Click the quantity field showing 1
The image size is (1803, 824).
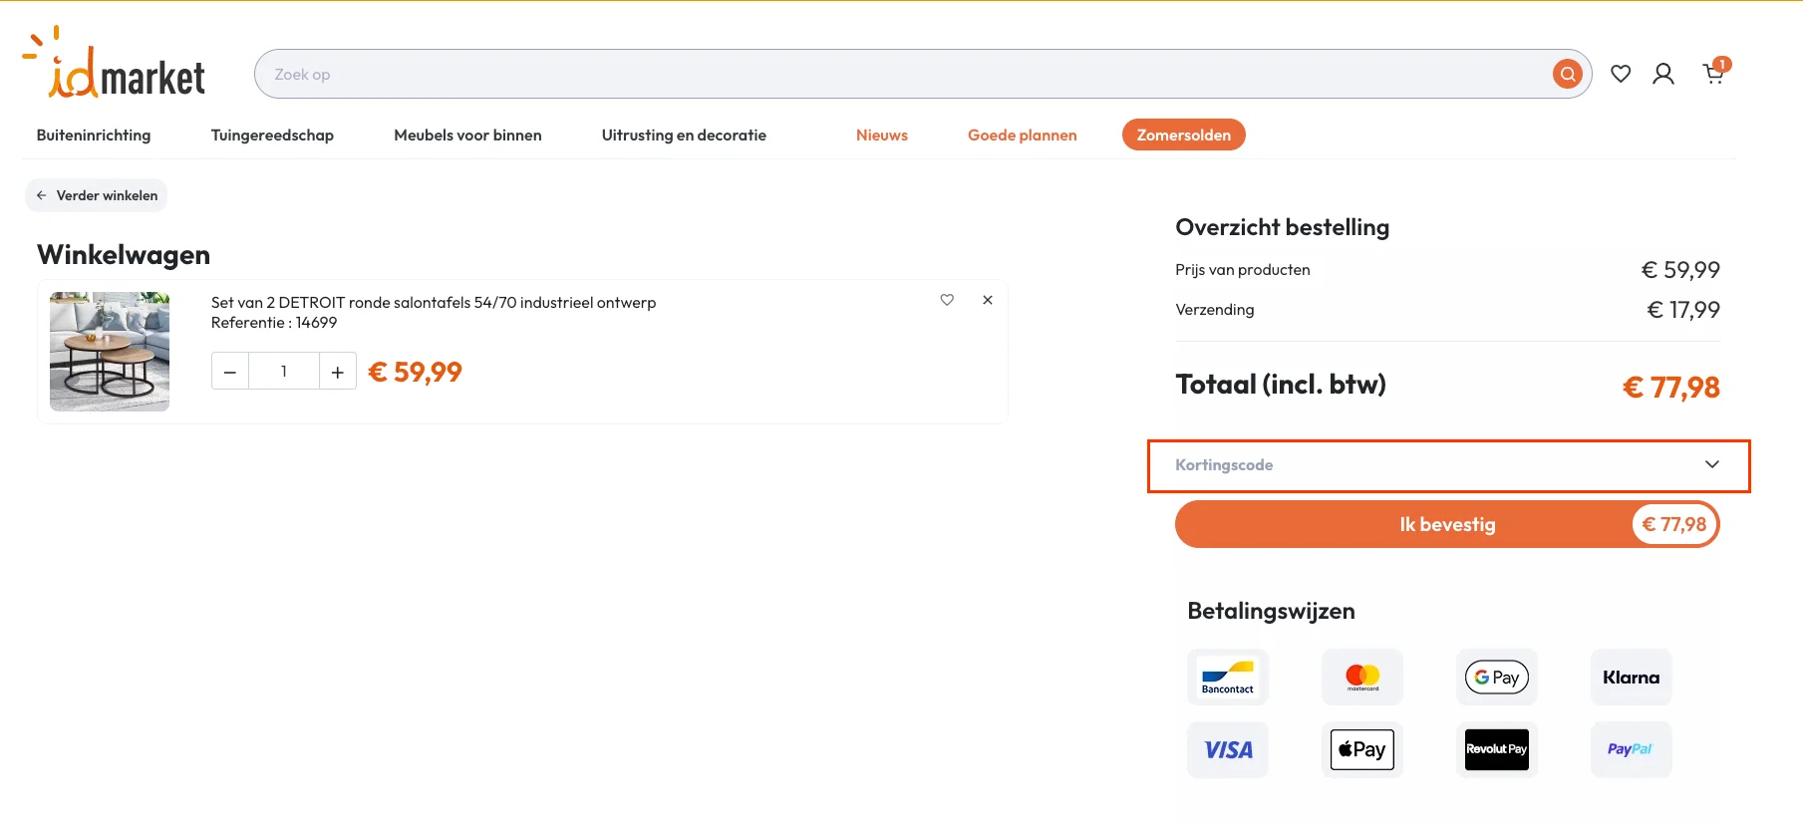[x=284, y=372]
